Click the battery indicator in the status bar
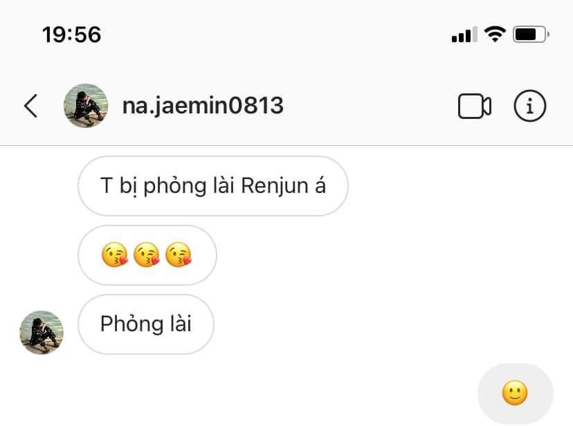This screenshot has height=426, width=573. (531, 35)
